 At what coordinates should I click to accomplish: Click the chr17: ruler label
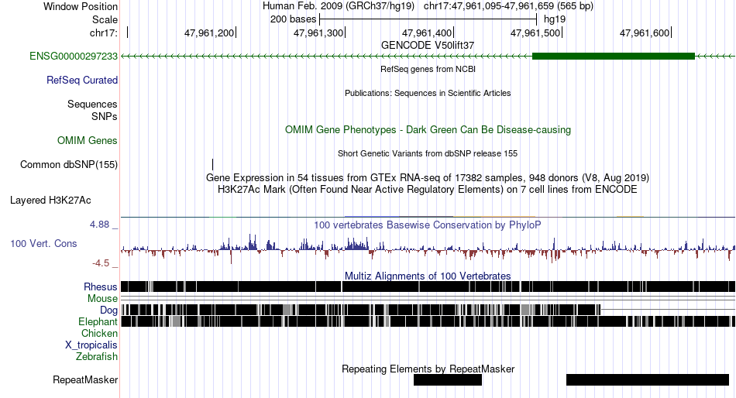click(x=104, y=33)
